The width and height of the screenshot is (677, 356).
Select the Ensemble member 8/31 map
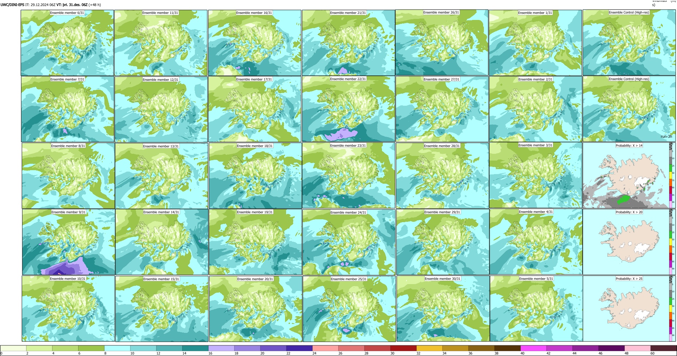[68, 176]
